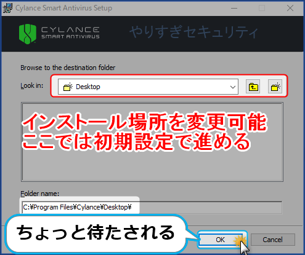Click the Browse to the destination folder text
Viewport: 305px width, 255px height.
68,68
